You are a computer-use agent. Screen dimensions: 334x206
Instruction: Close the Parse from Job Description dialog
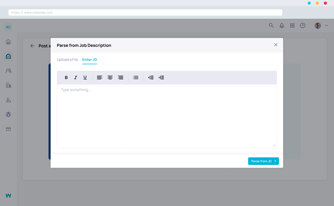point(276,45)
